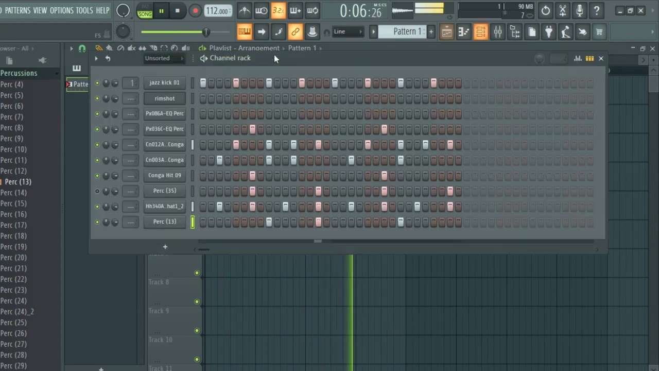This screenshot has width=659, height=371.
Task: Toggle typing keyboard to piano
Action: coord(245,32)
